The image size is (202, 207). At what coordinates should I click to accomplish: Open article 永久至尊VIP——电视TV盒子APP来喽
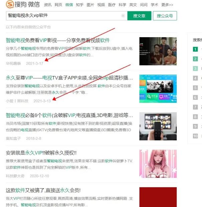[x=69, y=78]
